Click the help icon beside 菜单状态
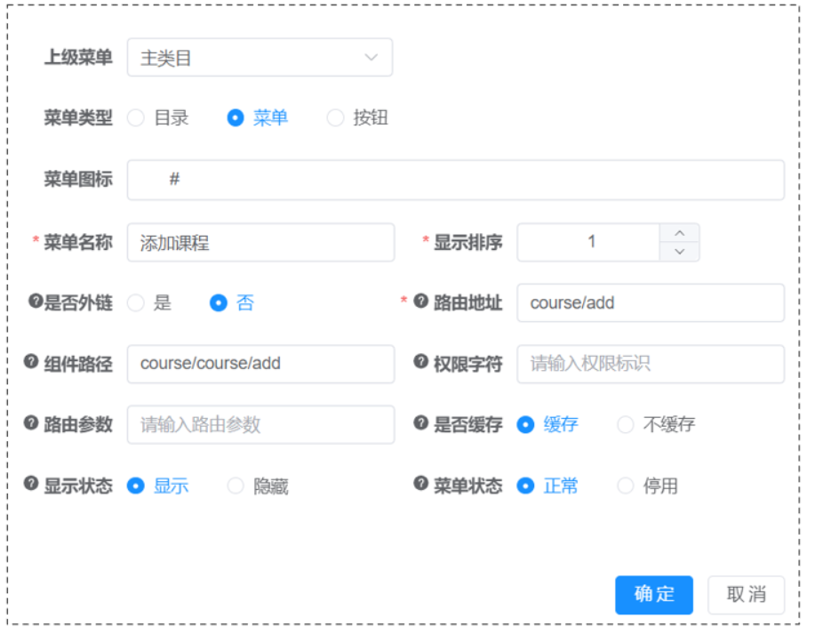 420,483
